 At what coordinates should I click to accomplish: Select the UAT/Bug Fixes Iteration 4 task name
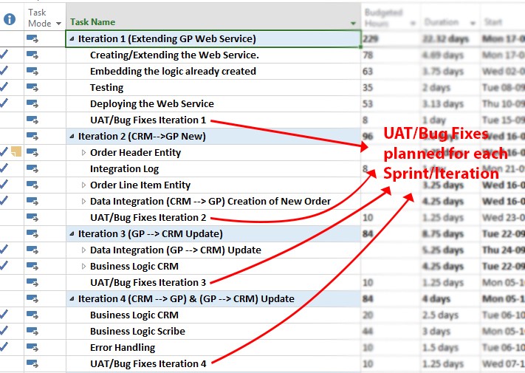pos(148,363)
